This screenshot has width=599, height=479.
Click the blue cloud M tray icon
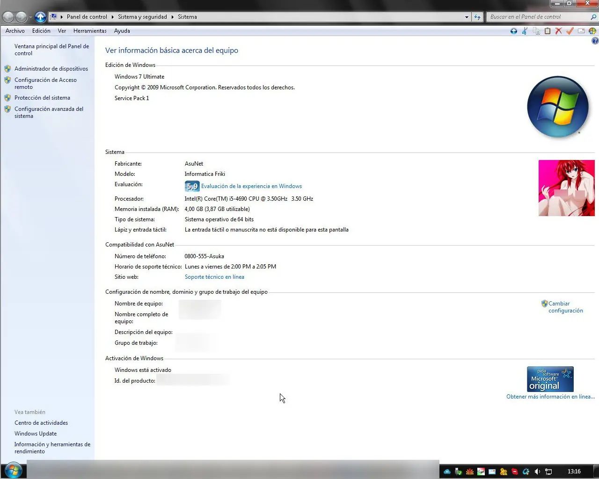[x=447, y=472]
